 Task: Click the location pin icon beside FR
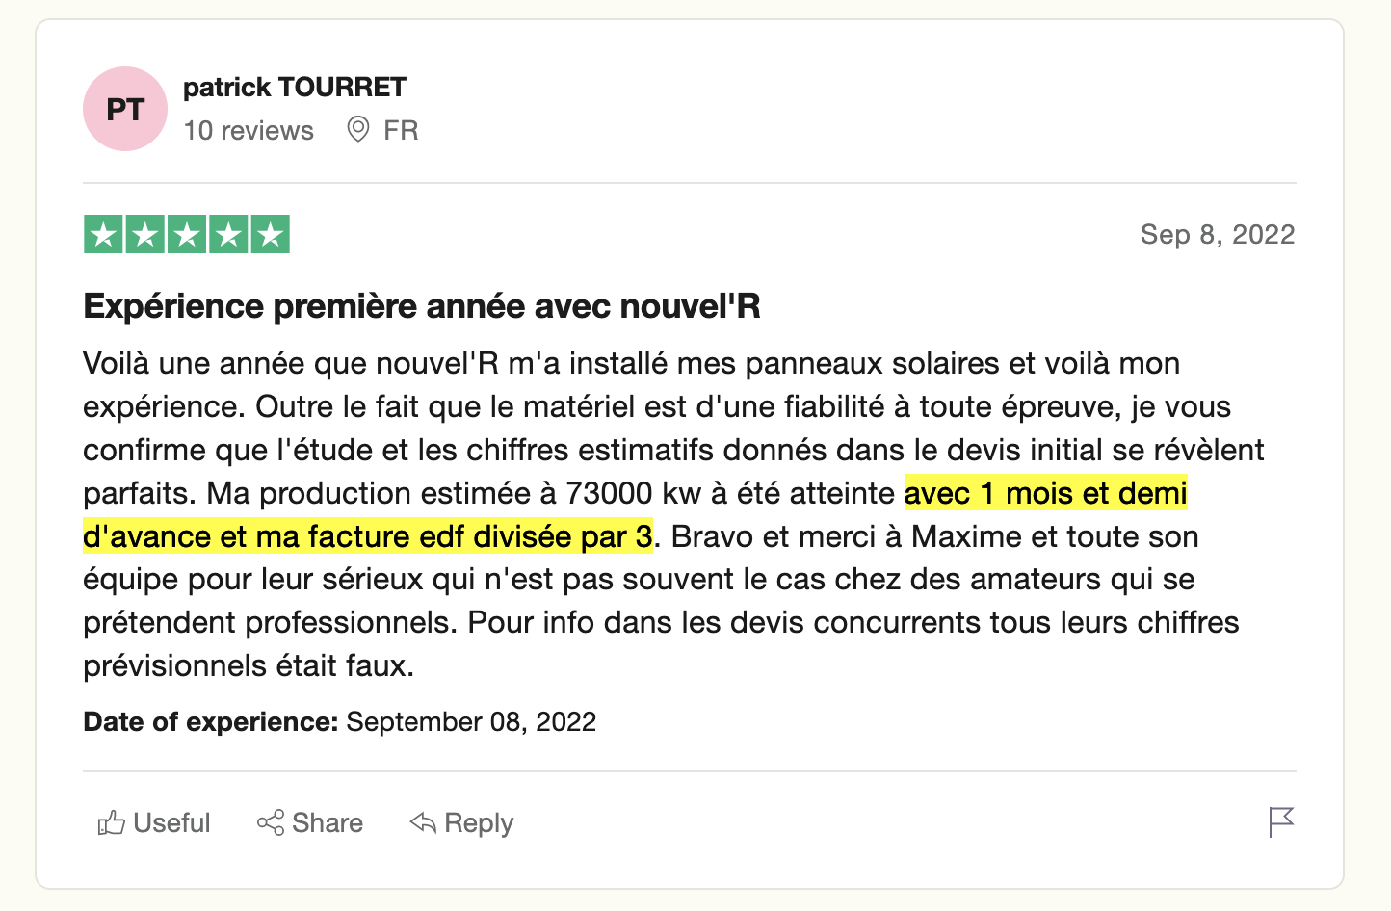click(356, 129)
